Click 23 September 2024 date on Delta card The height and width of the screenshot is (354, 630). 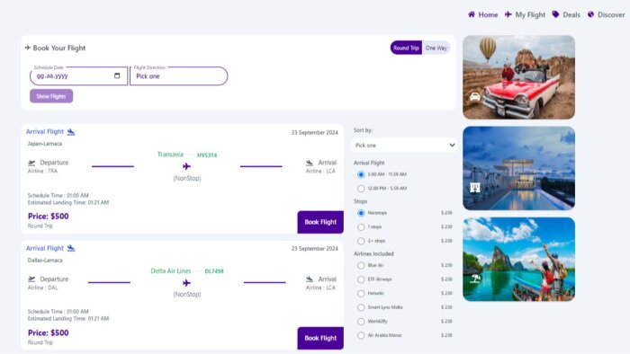coord(315,249)
